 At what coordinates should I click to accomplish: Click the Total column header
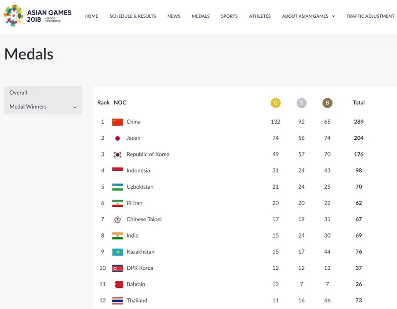[x=359, y=103]
